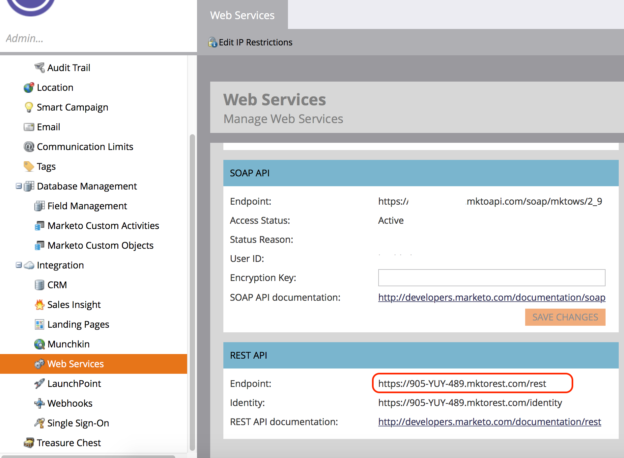
Task: Open LaunchPoint settings
Action: pyautogui.click(x=74, y=384)
